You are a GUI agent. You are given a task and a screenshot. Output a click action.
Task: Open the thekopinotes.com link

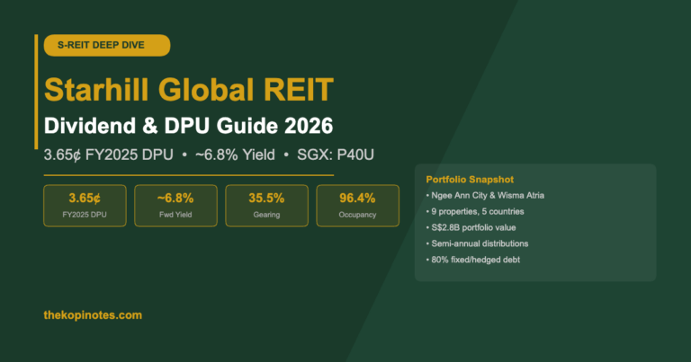click(93, 315)
